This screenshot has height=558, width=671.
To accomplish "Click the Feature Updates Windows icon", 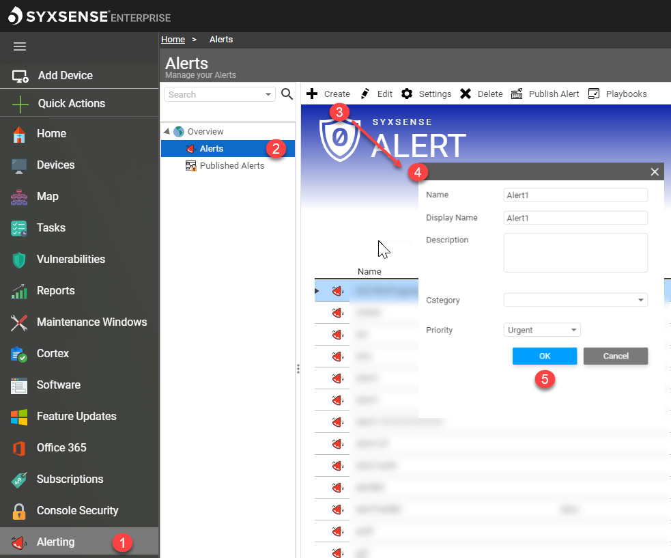I will coord(19,417).
